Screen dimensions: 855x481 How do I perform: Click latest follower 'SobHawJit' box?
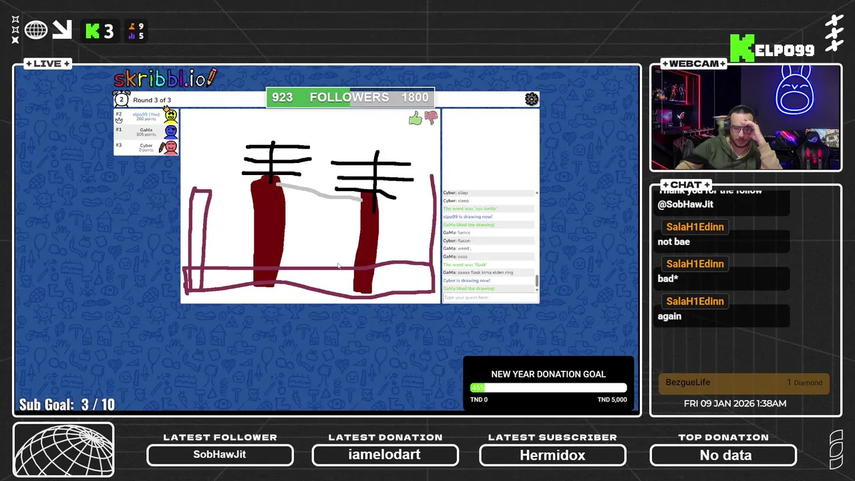pyautogui.click(x=220, y=455)
